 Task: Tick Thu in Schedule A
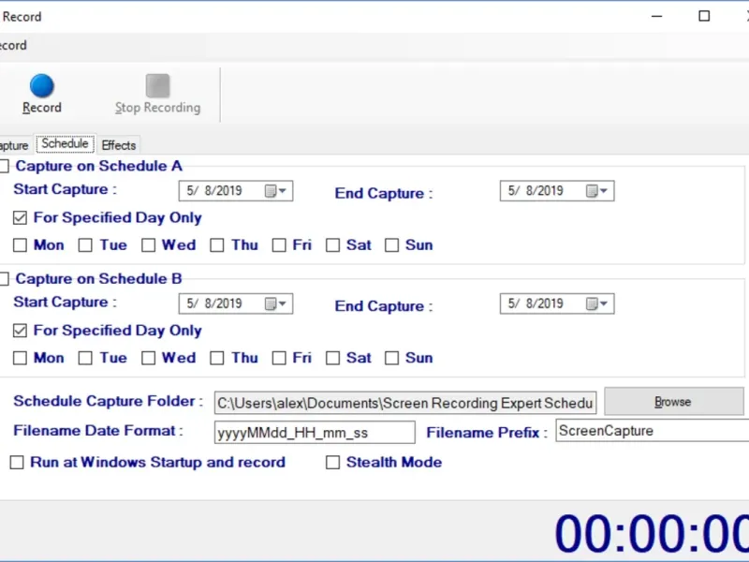pyautogui.click(x=217, y=245)
